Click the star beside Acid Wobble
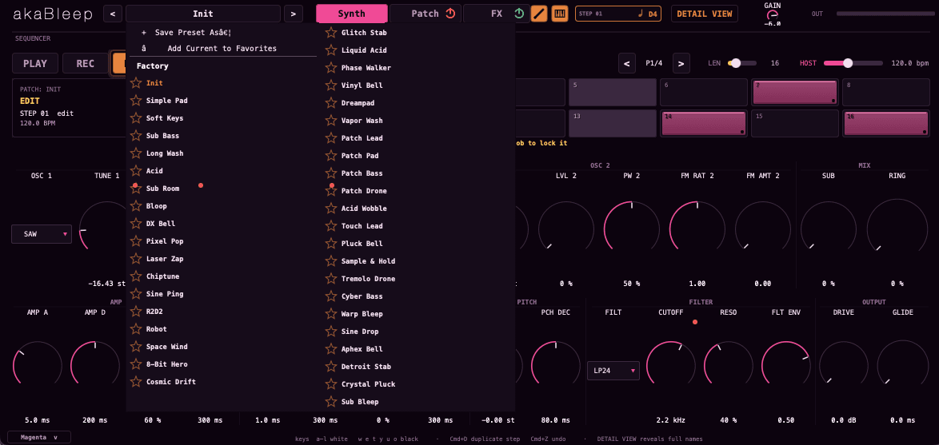The height and width of the screenshot is (445, 939). point(331,209)
